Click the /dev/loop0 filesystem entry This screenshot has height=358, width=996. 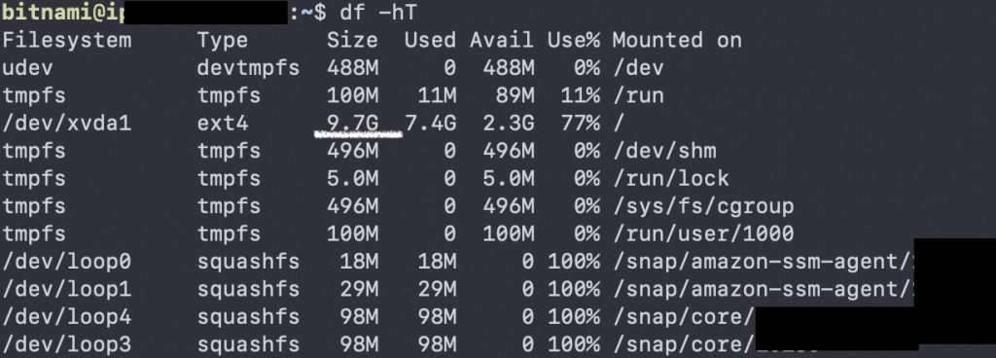67,262
